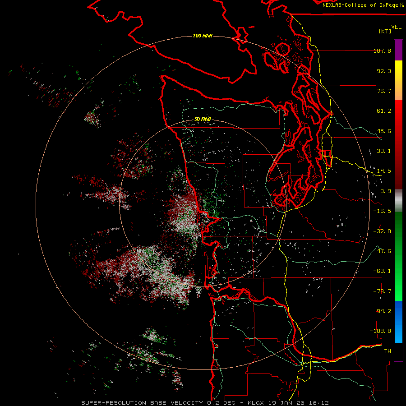Click the -0.9 velocity scale value

coord(384,191)
